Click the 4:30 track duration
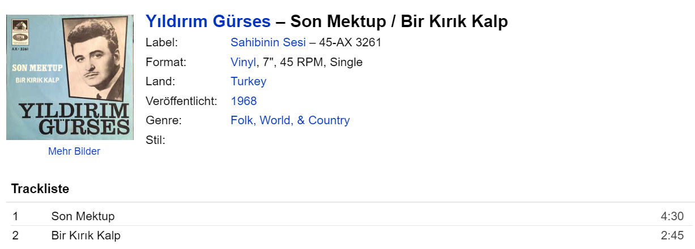The width and height of the screenshot is (695, 249). [672, 216]
